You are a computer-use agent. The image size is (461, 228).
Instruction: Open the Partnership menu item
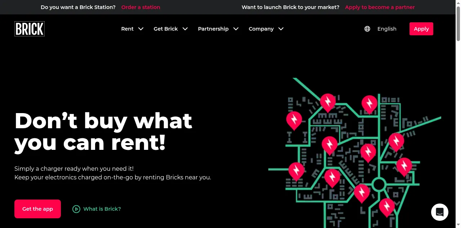click(213, 29)
